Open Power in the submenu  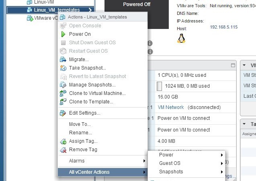186,155
